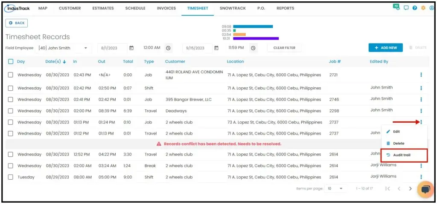Expand the Field Employee John Smith dropdown
Screen dimensions: 437x204
tap(64, 48)
